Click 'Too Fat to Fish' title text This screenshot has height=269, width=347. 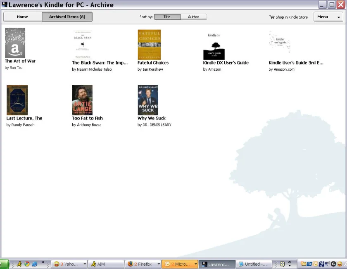(88, 118)
